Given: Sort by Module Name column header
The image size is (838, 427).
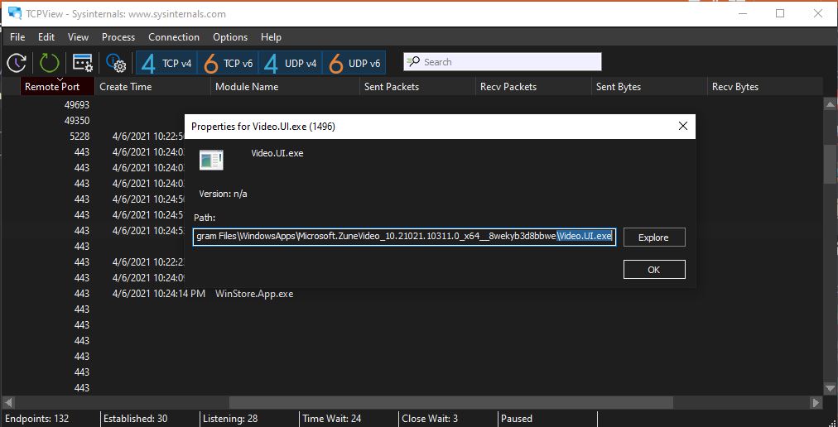Looking at the screenshot, I should pos(286,87).
